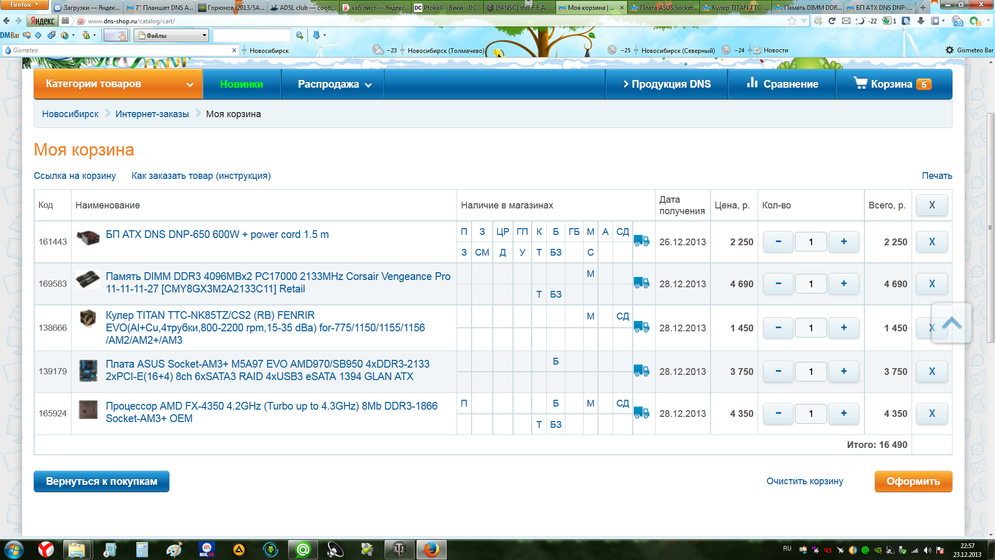This screenshot has width=995, height=560.
Task: Click Вернуться к покупкам button
Action: (x=102, y=481)
